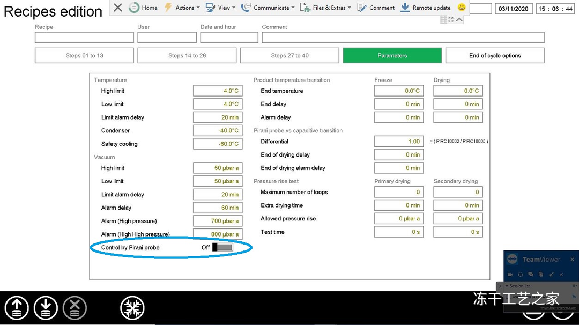Click the recipe Comment input field

[x=403, y=38]
